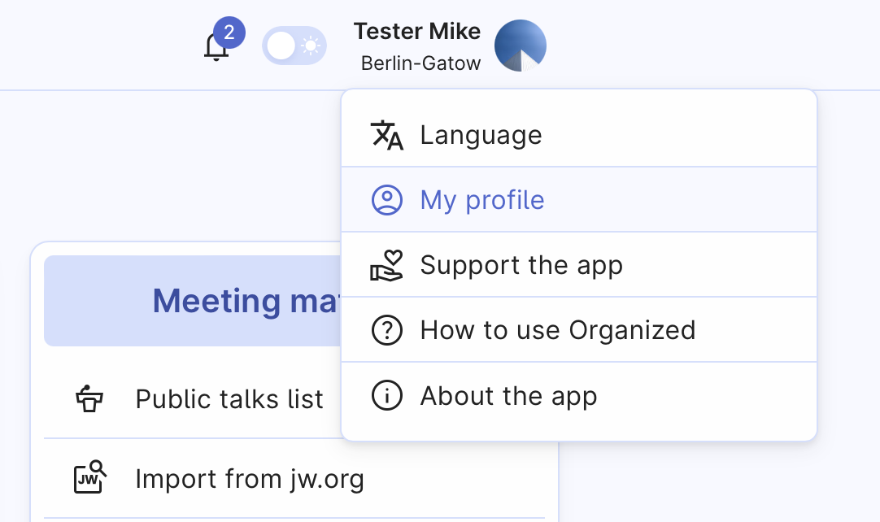Screen dimensions: 880x522
Task: Click the About the app info icon
Action: (x=387, y=396)
